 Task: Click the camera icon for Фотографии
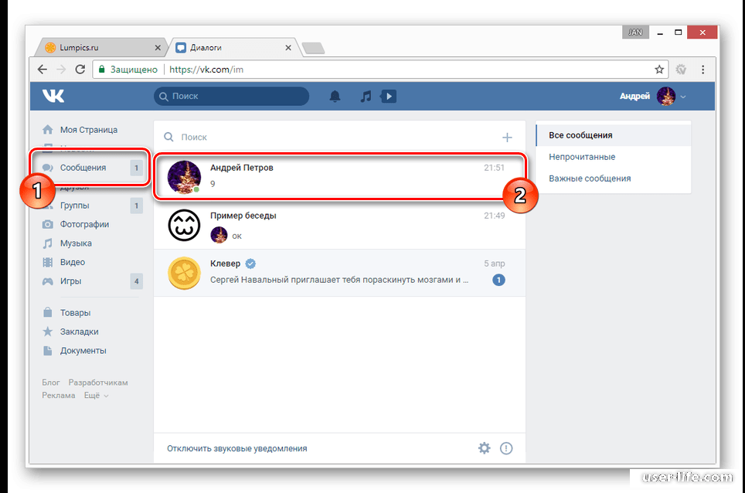click(x=47, y=224)
